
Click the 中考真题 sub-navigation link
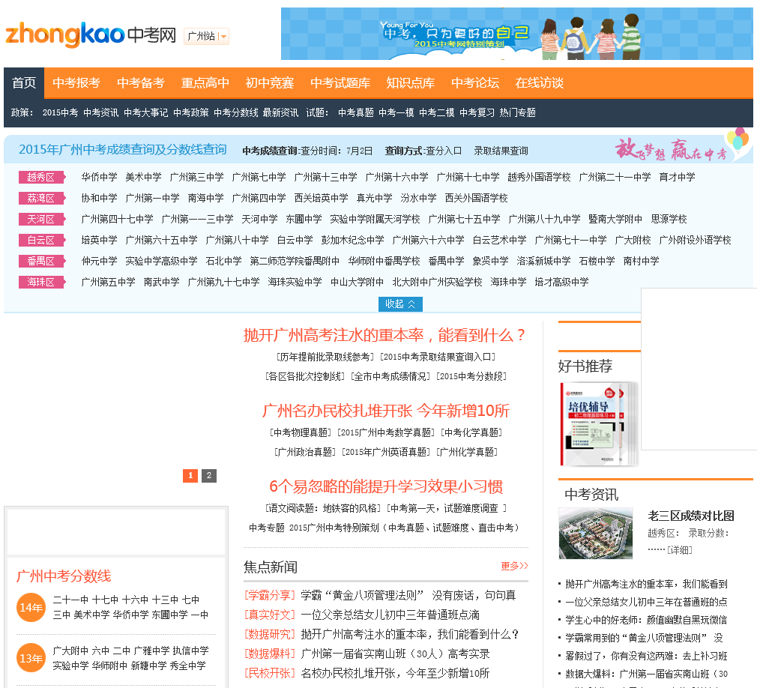356,112
